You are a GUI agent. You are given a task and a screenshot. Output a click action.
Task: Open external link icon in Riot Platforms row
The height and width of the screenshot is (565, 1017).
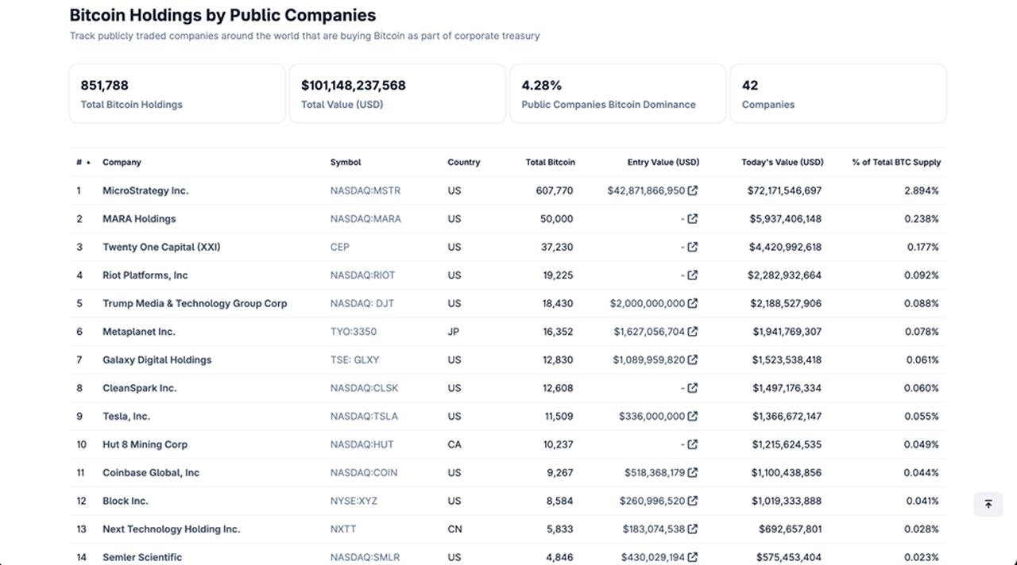(693, 275)
